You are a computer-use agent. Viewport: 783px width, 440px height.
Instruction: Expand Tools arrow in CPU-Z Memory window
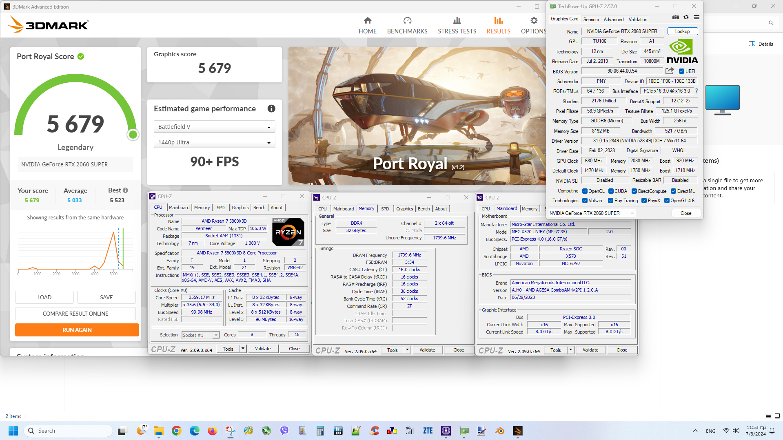click(407, 350)
